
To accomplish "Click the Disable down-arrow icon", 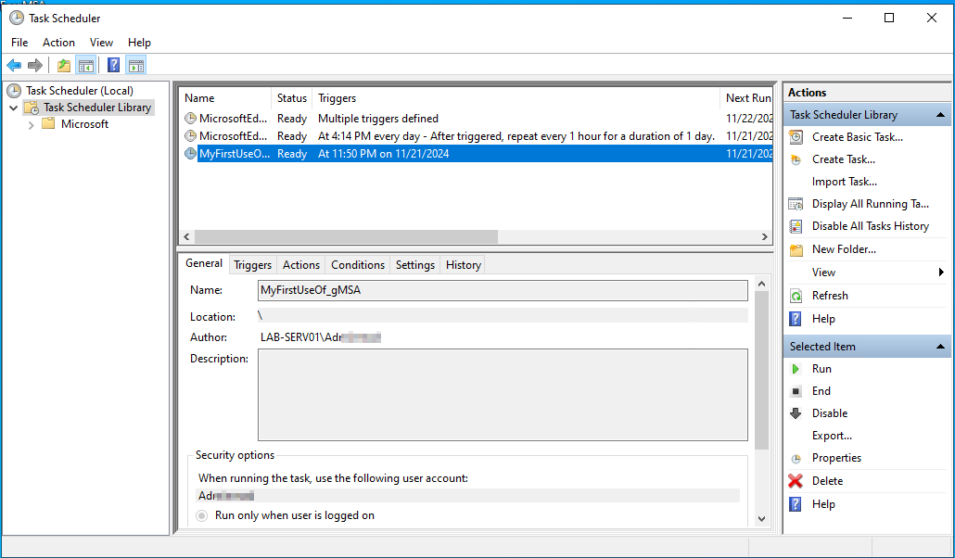I will click(x=796, y=413).
